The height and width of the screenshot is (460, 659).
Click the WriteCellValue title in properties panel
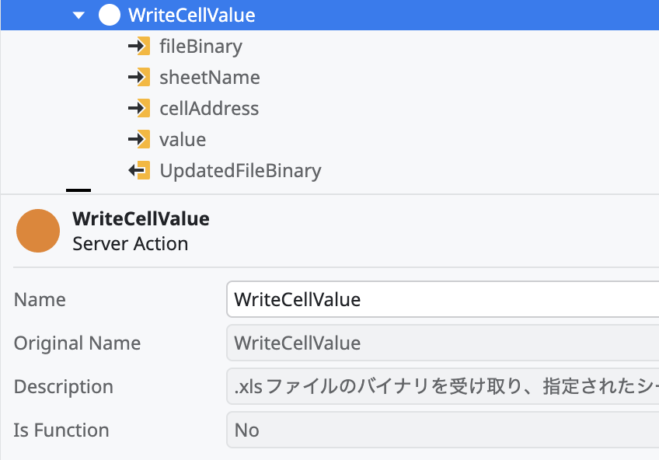142,218
